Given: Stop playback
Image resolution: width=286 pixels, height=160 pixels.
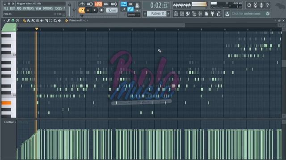Looking at the screenshot, I should tap(94, 10).
